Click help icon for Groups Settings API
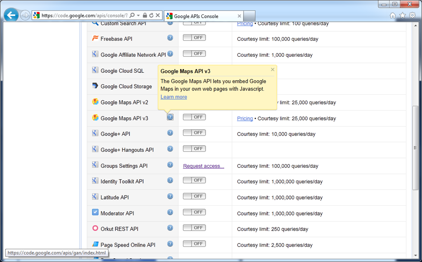The height and width of the screenshot is (262, 422). tap(170, 165)
